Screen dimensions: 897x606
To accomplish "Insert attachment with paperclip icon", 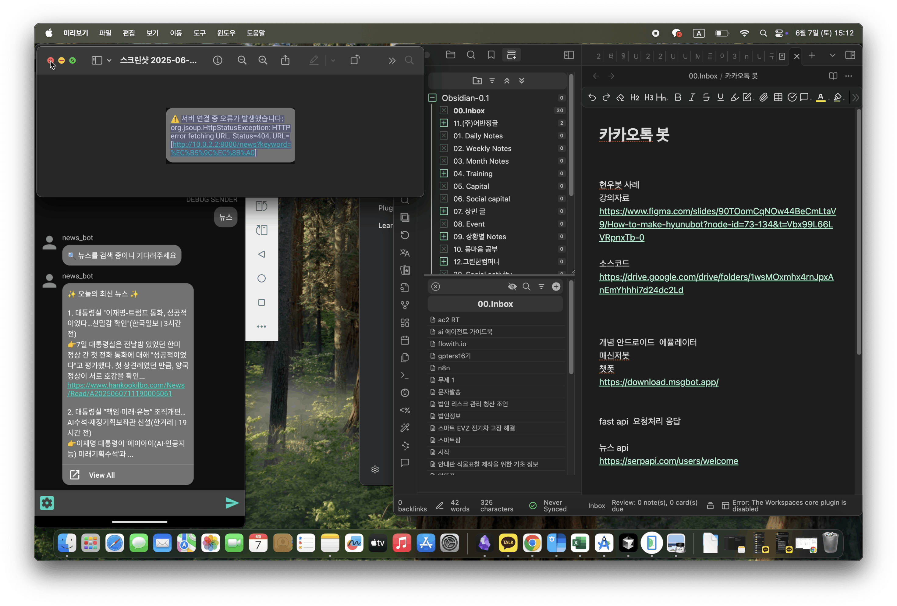I will (764, 97).
